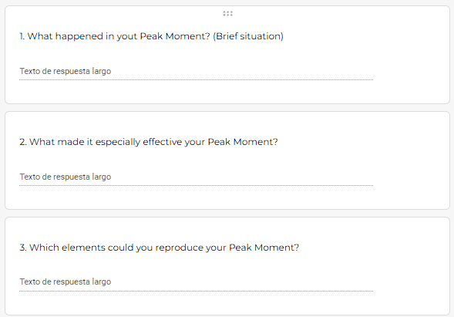
Task: Click the gray gap between question 2 and 3 cards
Action: [x=227, y=214]
